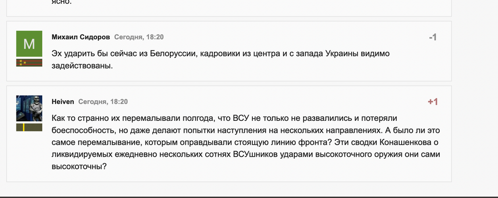Viewport: 498px width, 198px height.
Task: Click the +1 comment rating
Action: pyautogui.click(x=432, y=102)
